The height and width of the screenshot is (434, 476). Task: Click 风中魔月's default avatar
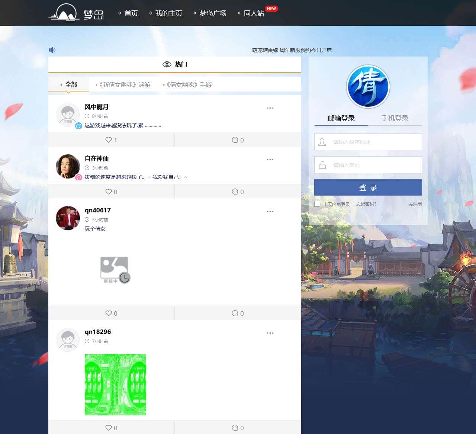tap(68, 115)
